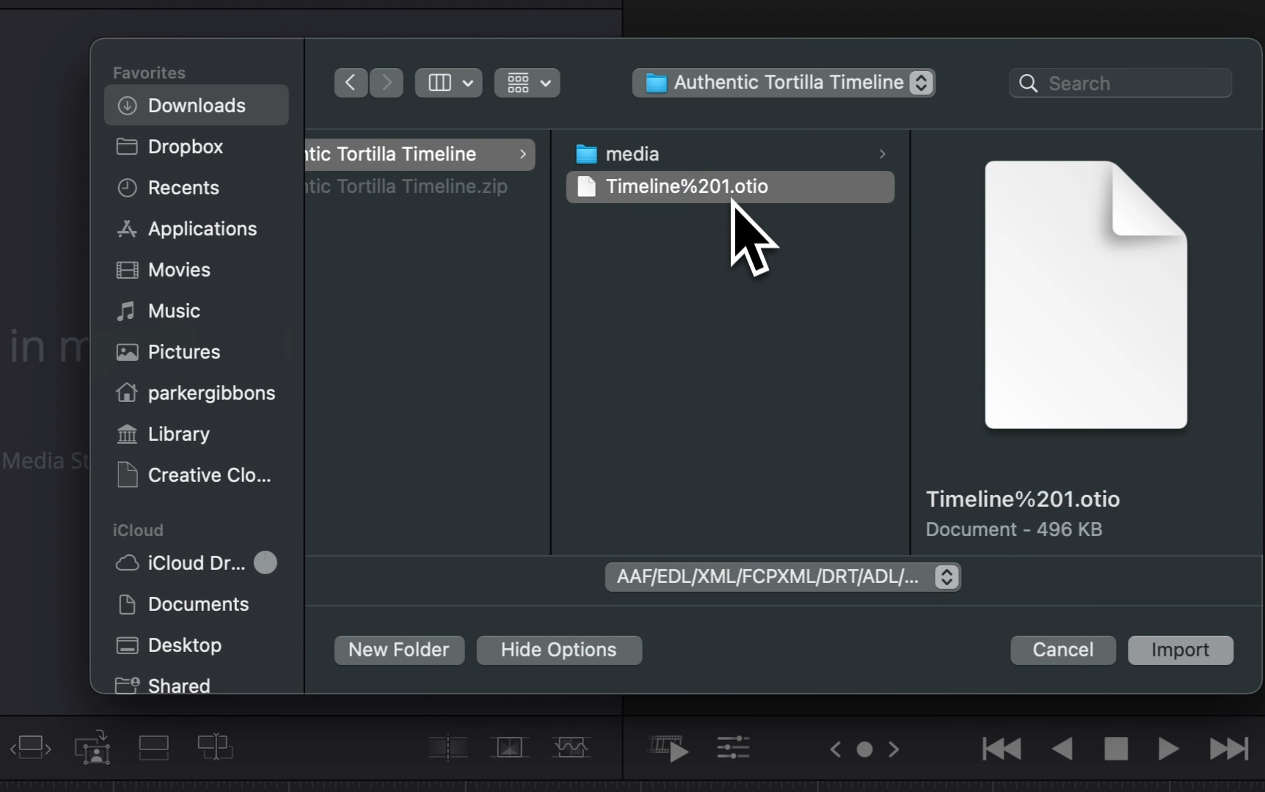Open the Dropbox sidebar folder
This screenshot has width=1265, height=792.
(x=196, y=147)
